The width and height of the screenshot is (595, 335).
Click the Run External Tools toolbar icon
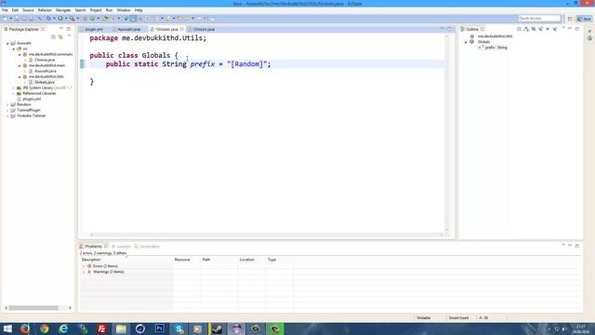point(72,19)
